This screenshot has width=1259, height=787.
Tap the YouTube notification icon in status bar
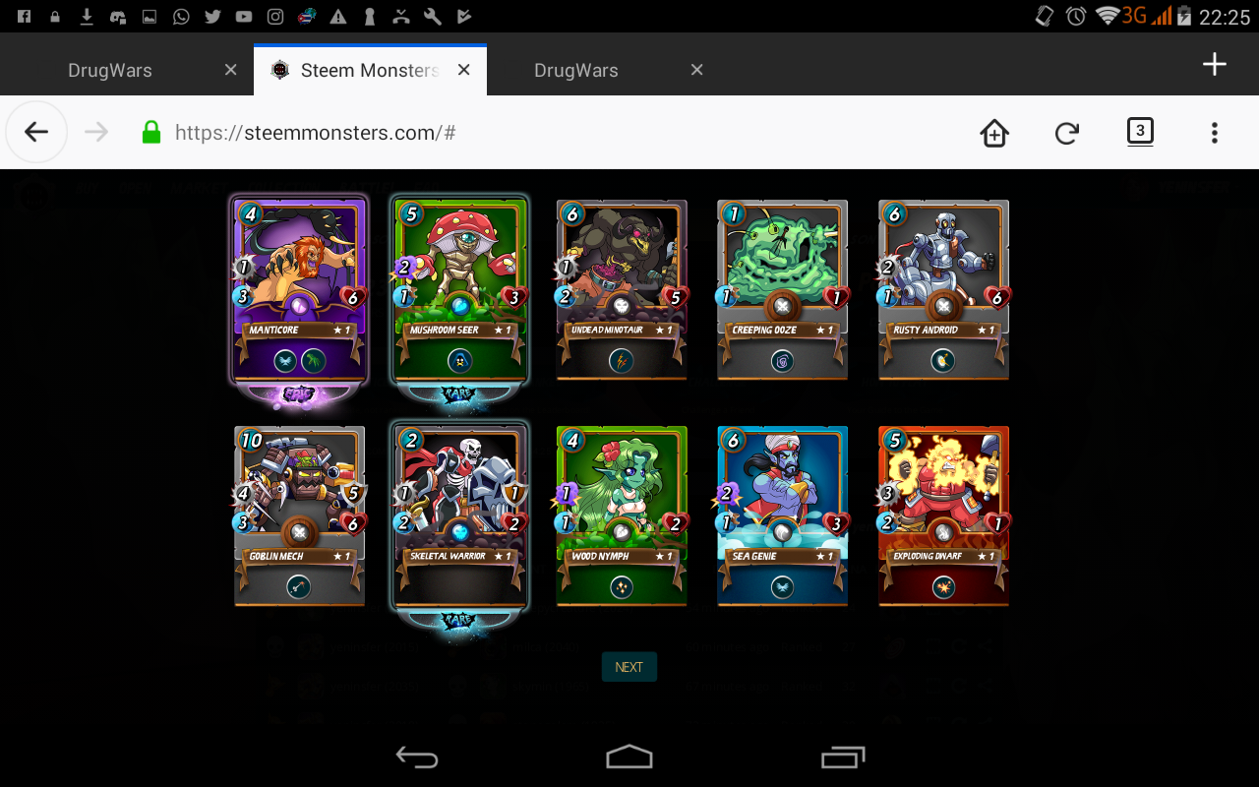tap(244, 17)
